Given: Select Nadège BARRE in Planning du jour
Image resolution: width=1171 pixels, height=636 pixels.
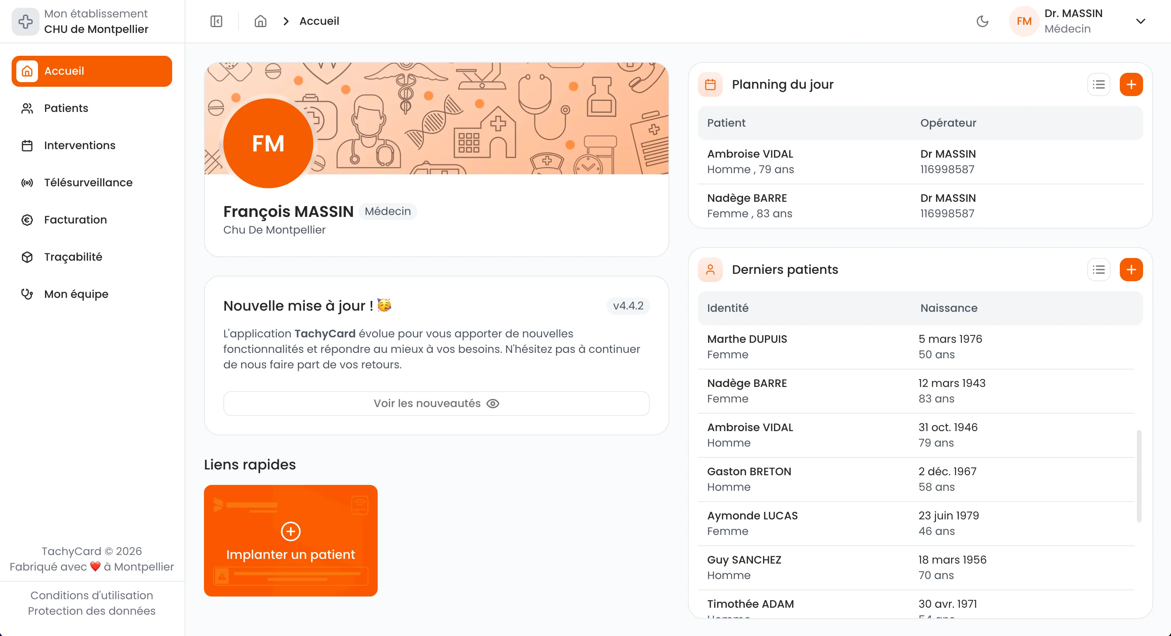Looking at the screenshot, I should coord(920,206).
